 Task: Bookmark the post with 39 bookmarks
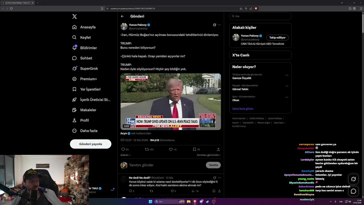pyautogui.click(x=195, y=149)
